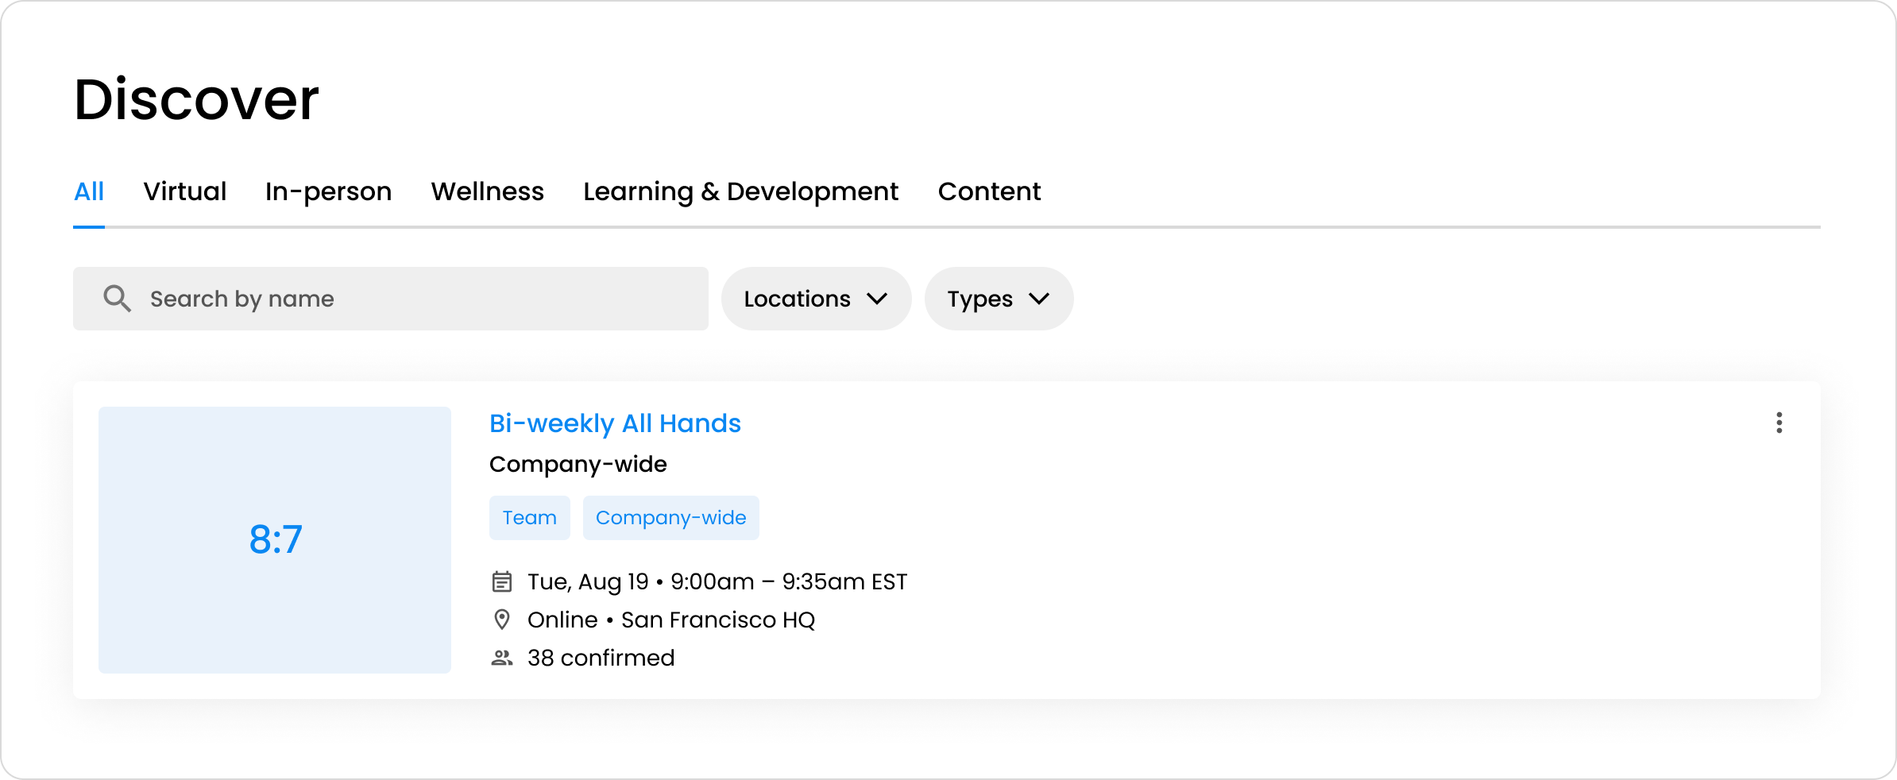
Task: Click the search magnifier icon
Action: click(117, 299)
